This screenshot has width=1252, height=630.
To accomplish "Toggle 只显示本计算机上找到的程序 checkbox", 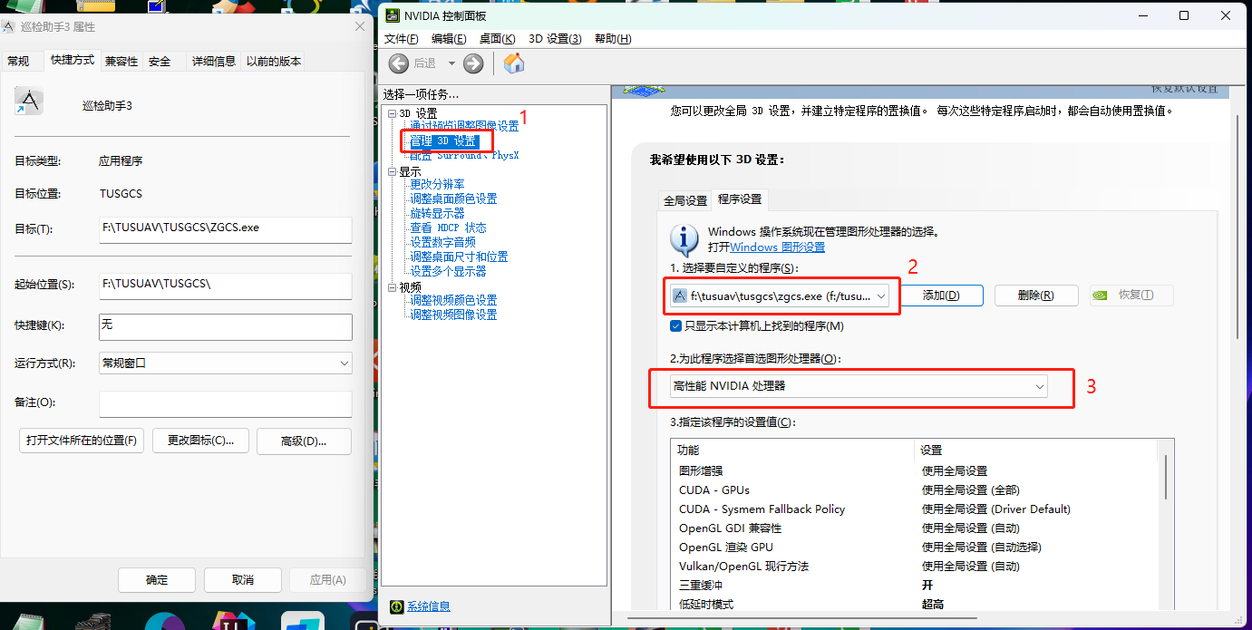I will (x=675, y=325).
